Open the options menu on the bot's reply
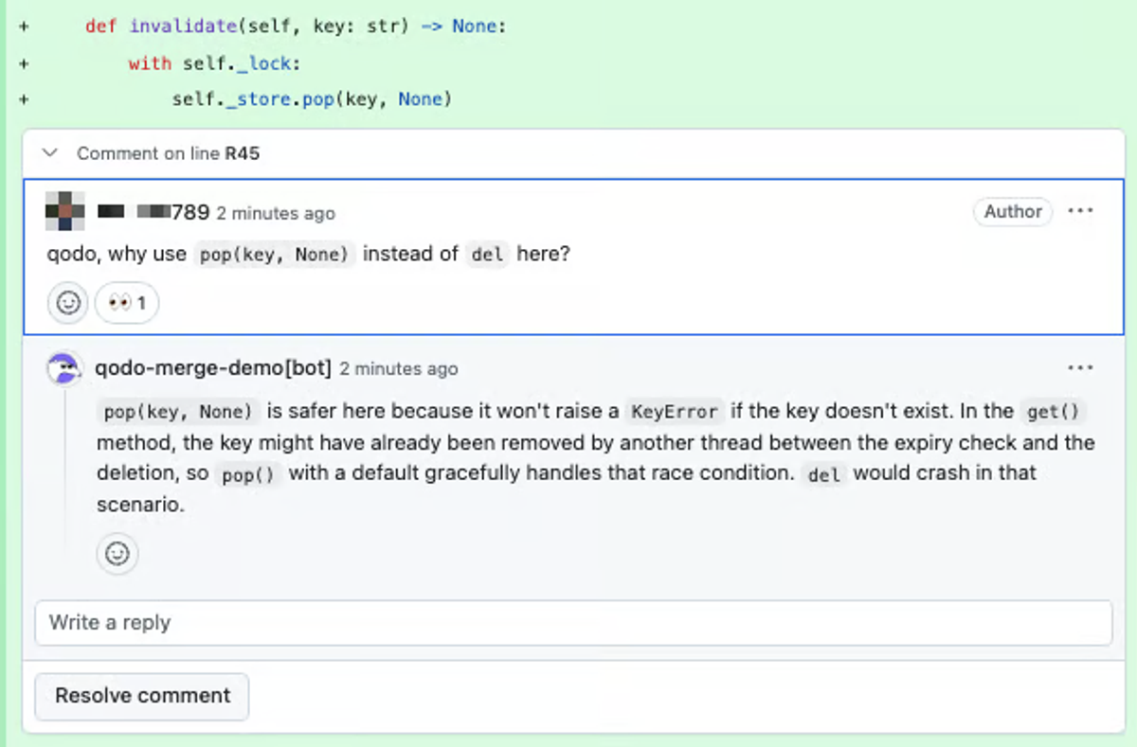Viewport: 1137px width, 747px height. [x=1080, y=367]
